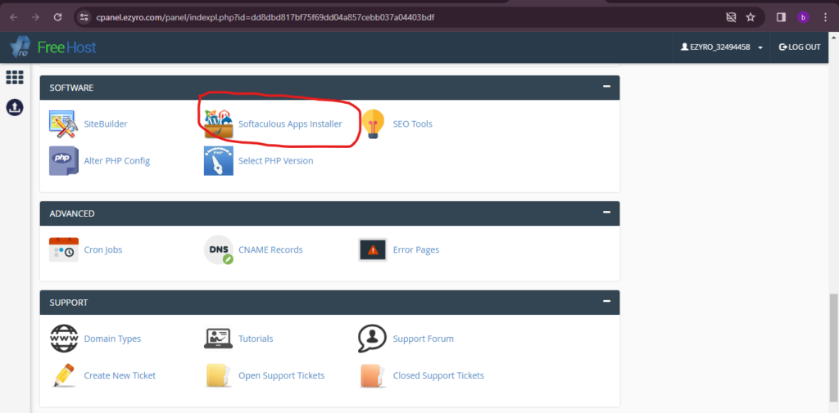Reload the browser page
Viewport: 839px width, 413px height.
click(x=58, y=17)
